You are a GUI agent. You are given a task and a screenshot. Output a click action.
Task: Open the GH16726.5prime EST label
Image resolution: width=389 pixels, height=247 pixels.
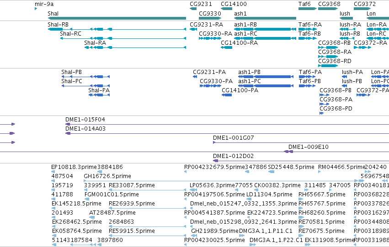(x=107, y=176)
